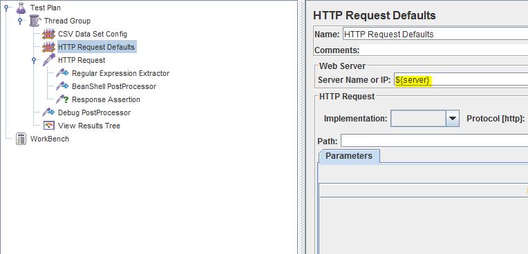This screenshot has width=528, height=254.
Task: Click the CSV Data Set Config icon
Action: pos(48,34)
